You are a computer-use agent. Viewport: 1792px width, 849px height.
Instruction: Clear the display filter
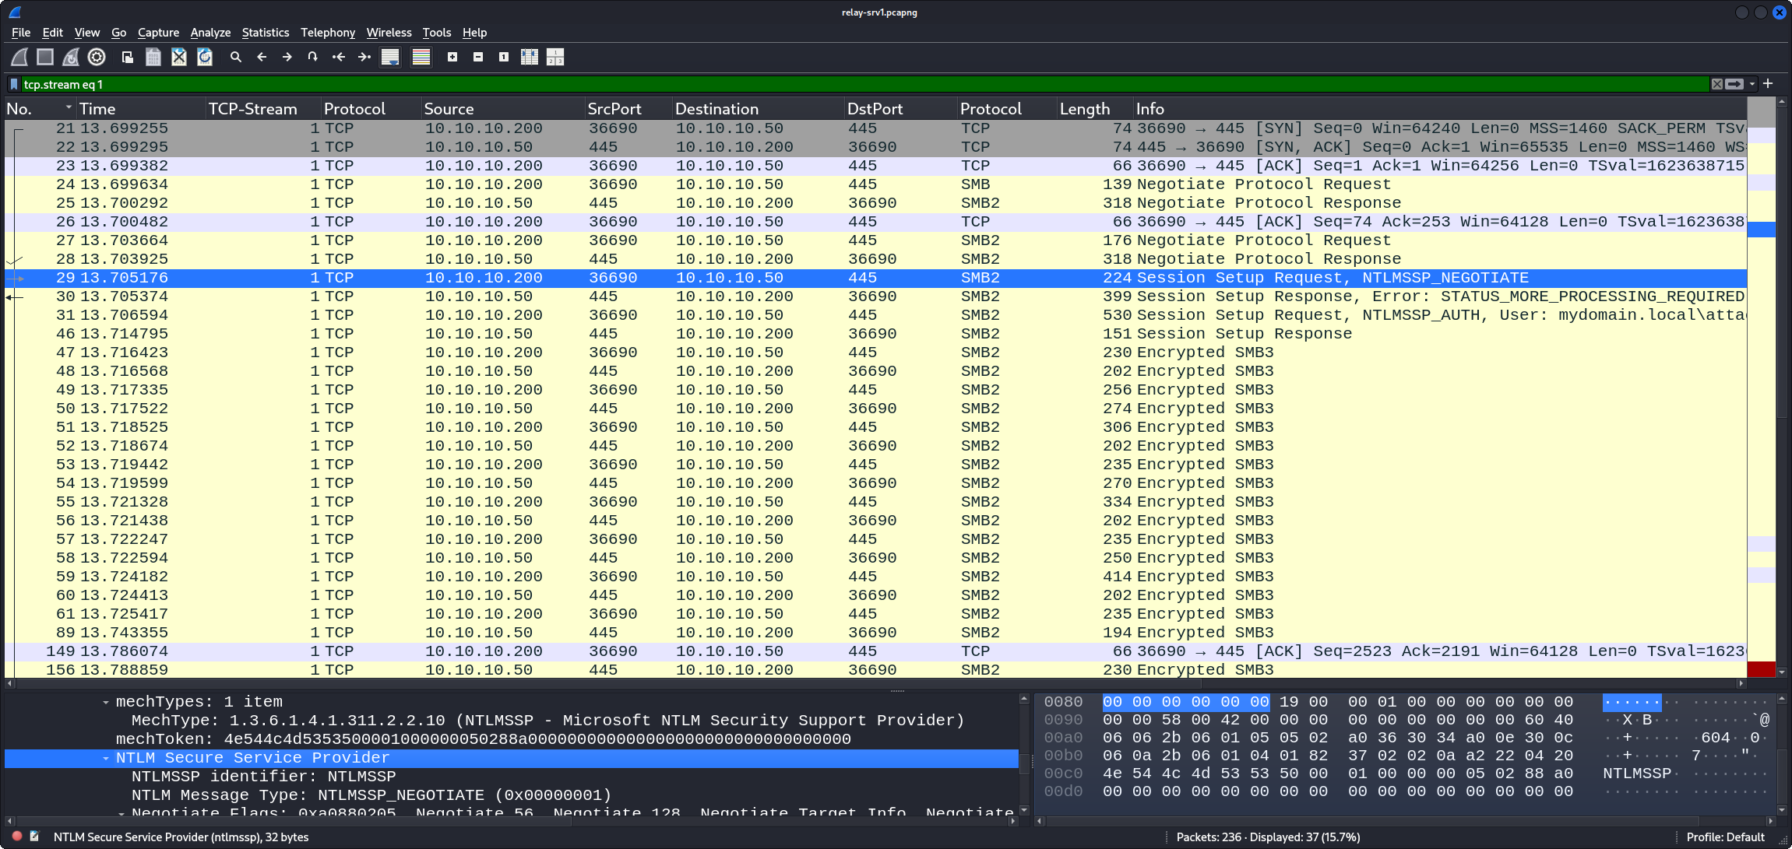1716,84
